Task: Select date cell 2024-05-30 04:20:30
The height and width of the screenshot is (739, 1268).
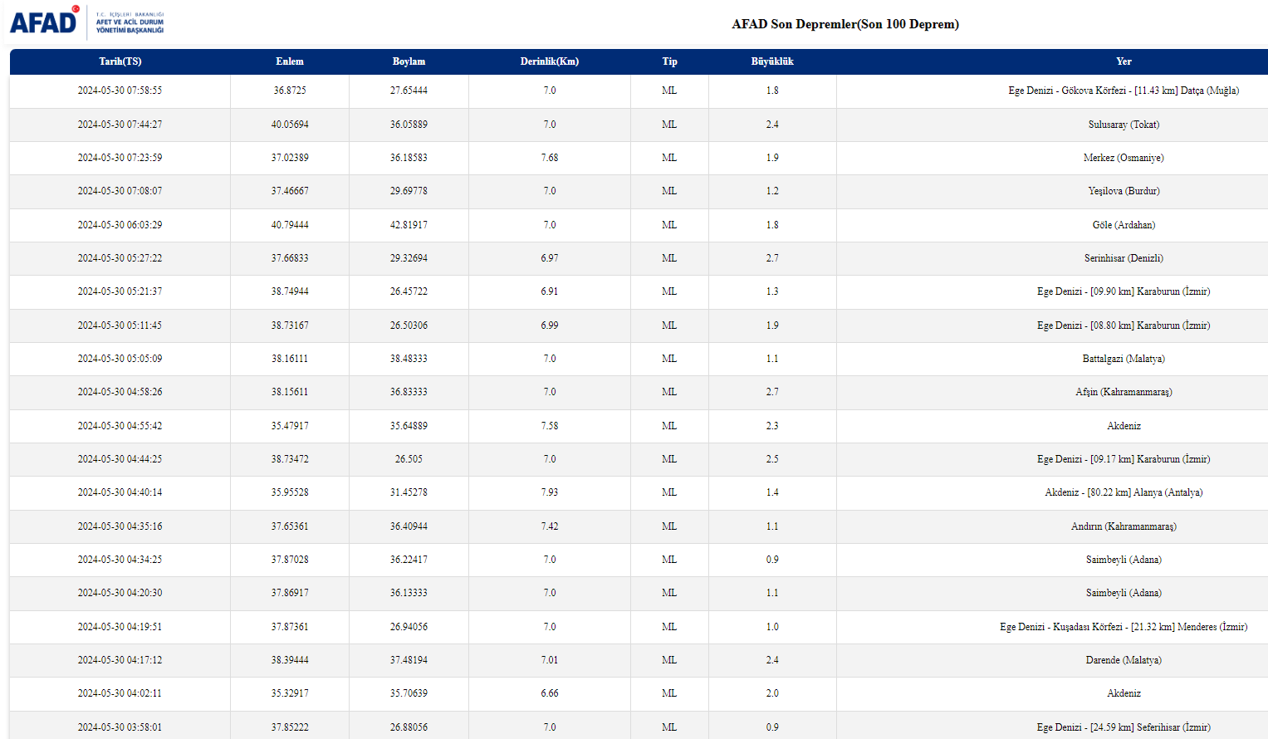Action: point(120,593)
